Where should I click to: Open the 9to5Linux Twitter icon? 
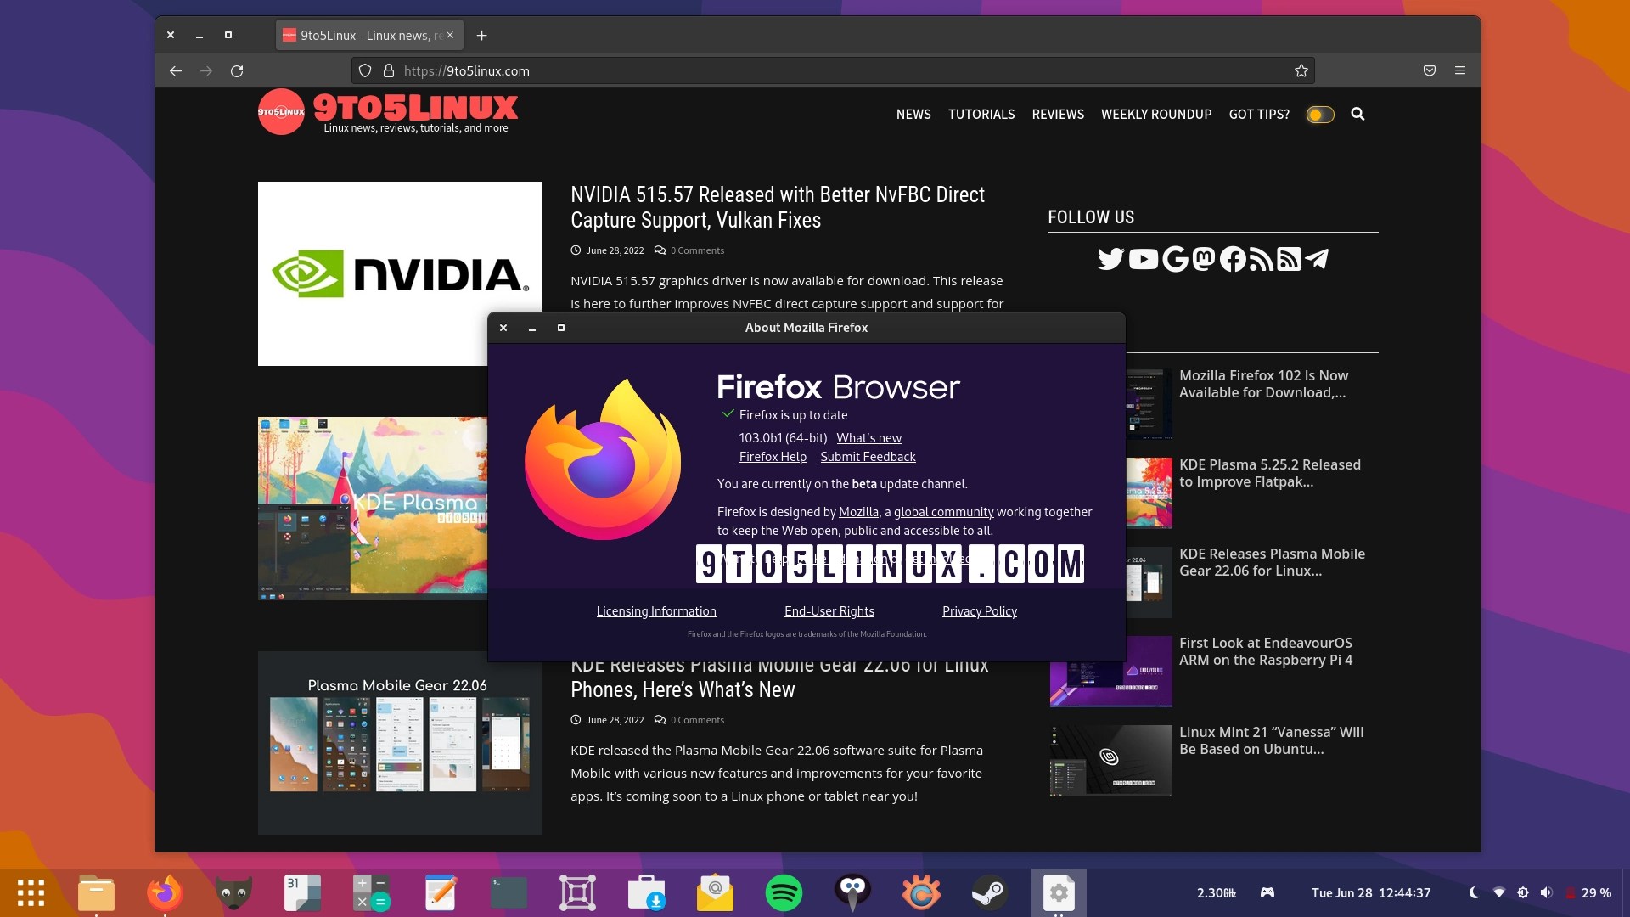1110,259
